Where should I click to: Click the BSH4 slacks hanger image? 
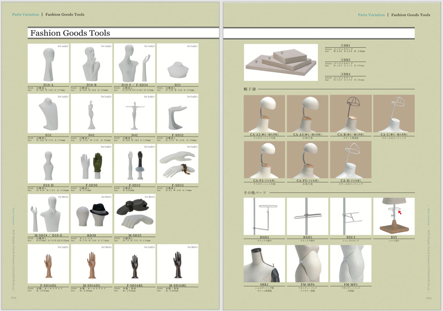pyautogui.click(x=264, y=217)
